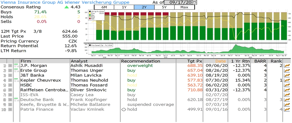Open the detail list icon for Keefe, Bruyette row
The width and height of the screenshot is (292, 123).
[10, 105]
